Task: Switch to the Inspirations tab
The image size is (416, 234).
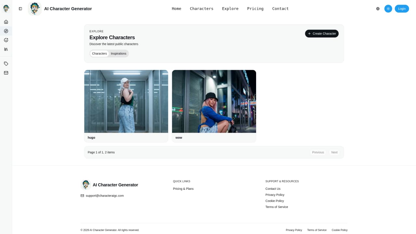Action: click(118, 54)
